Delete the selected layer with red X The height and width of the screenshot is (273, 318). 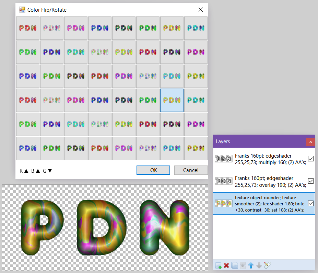coord(226,265)
